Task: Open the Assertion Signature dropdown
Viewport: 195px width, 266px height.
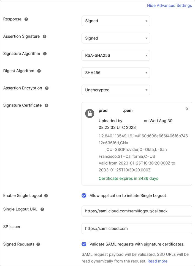Action: click(116, 38)
